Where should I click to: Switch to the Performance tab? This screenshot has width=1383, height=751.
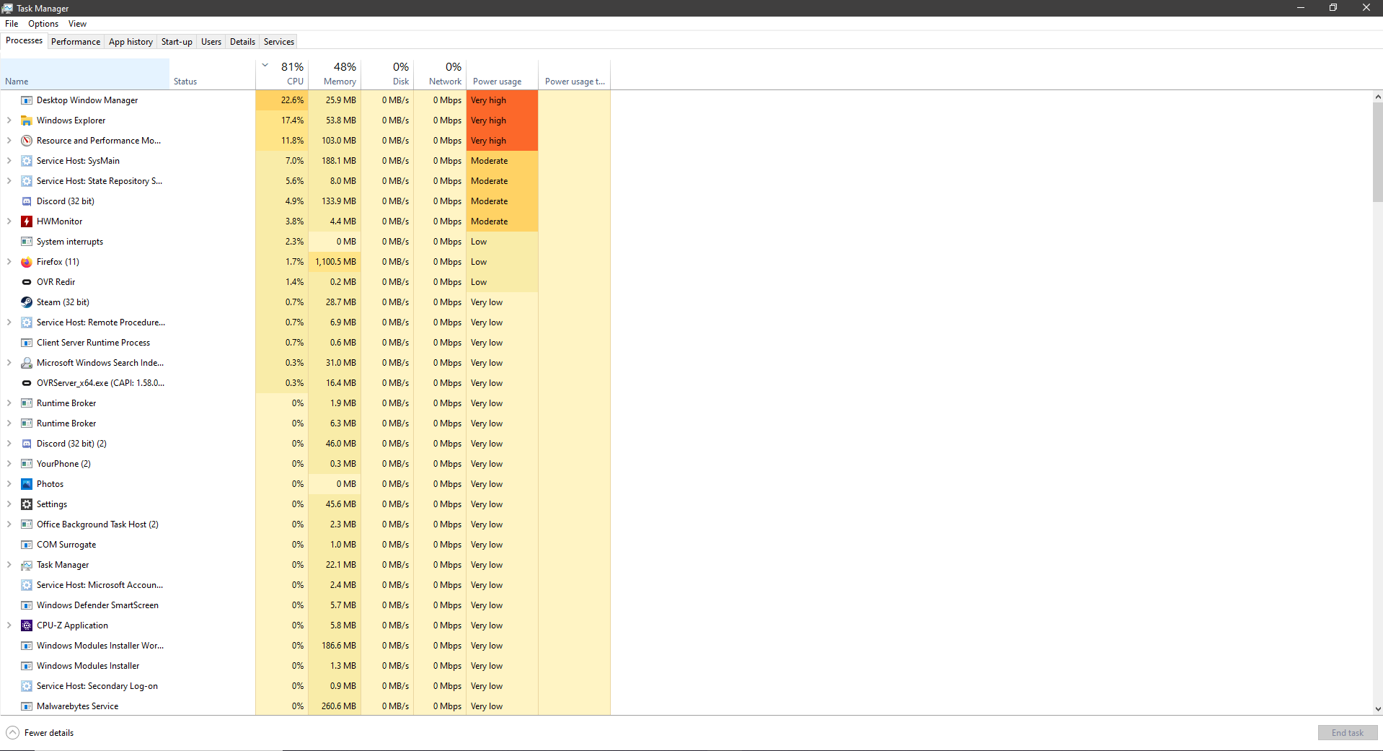[x=75, y=41]
